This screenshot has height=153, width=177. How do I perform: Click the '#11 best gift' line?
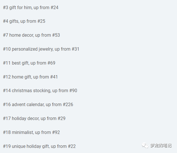pos(29,63)
